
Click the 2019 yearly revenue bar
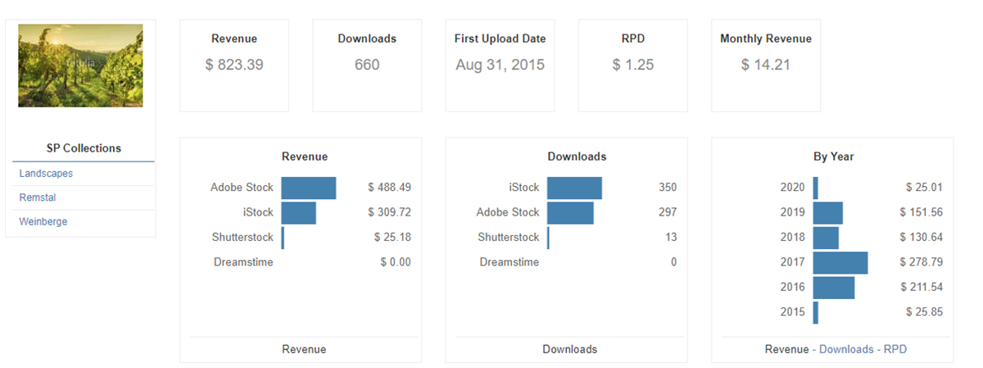coord(827,212)
